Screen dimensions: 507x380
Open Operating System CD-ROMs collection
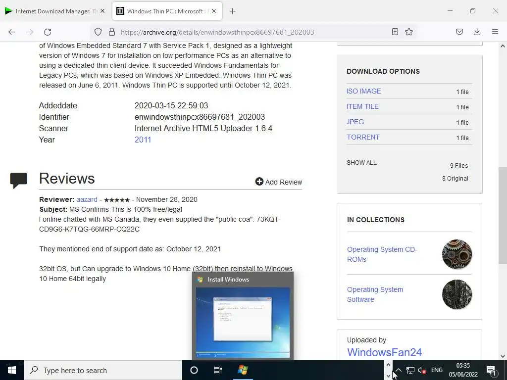[x=382, y=254]
